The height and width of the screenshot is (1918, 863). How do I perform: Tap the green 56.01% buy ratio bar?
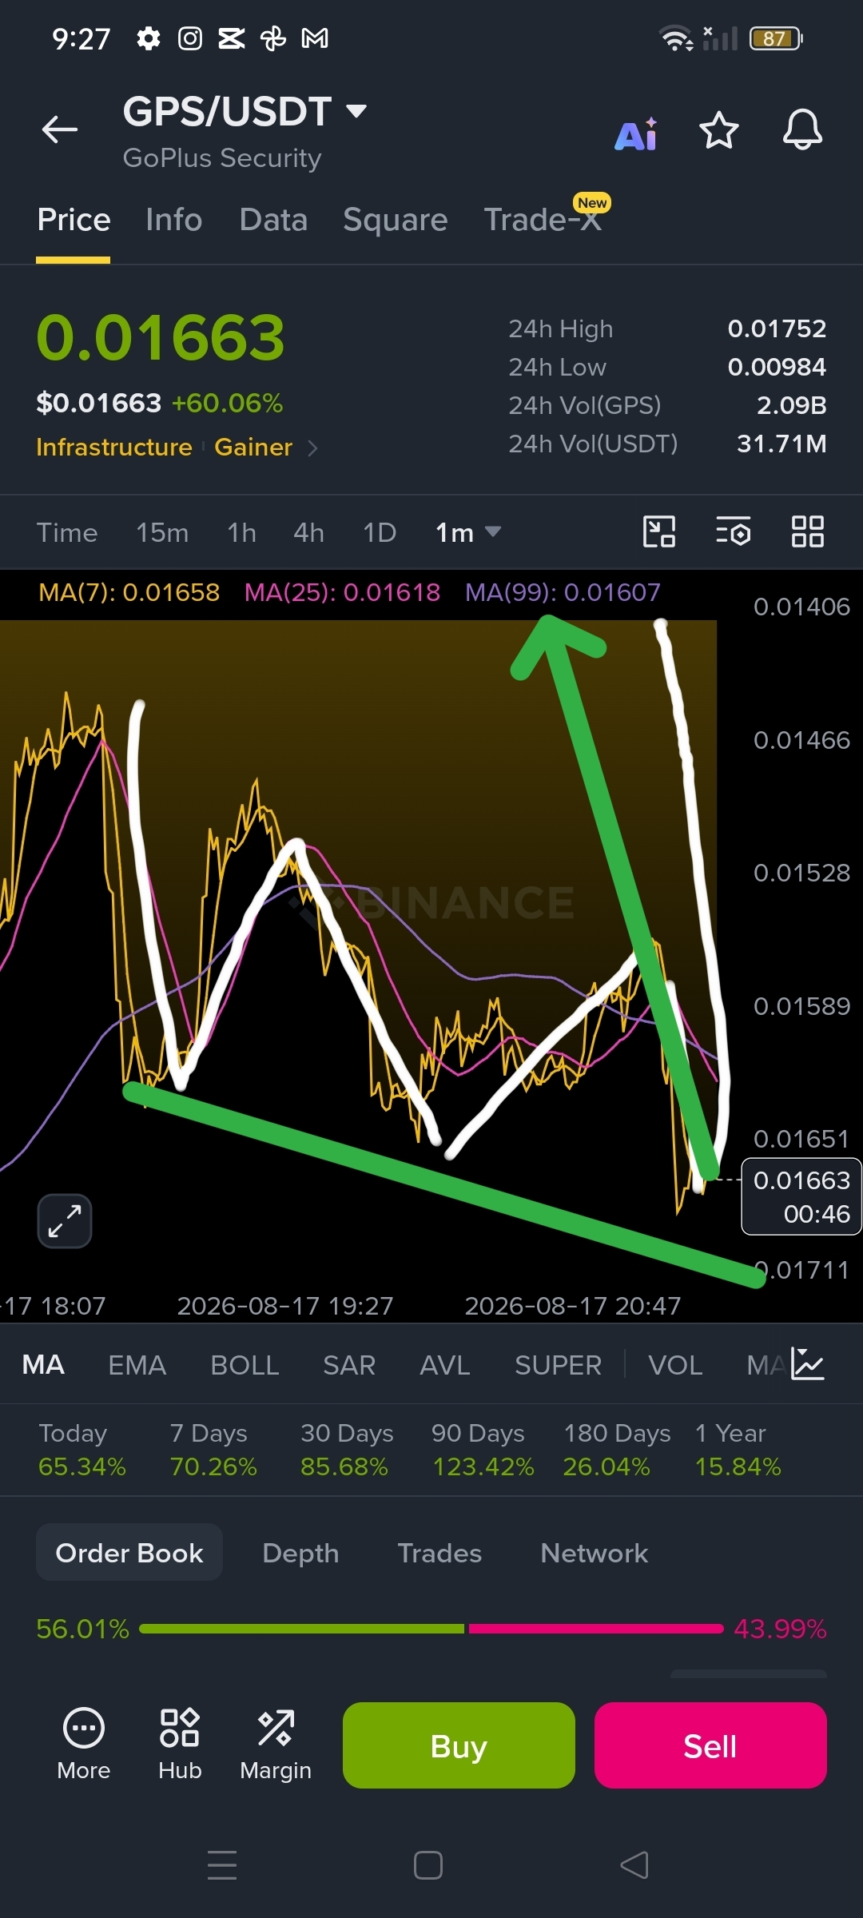tap(301, 1629)
